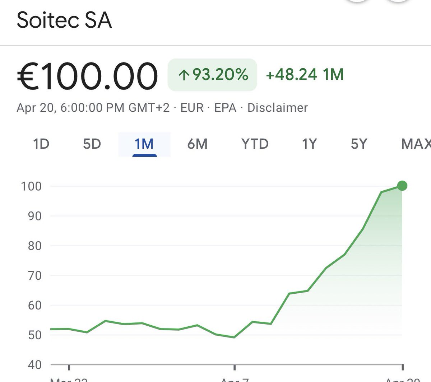Select the 1Y time range tab
Viewport: 431px width, 382px height.
[309, 144]
